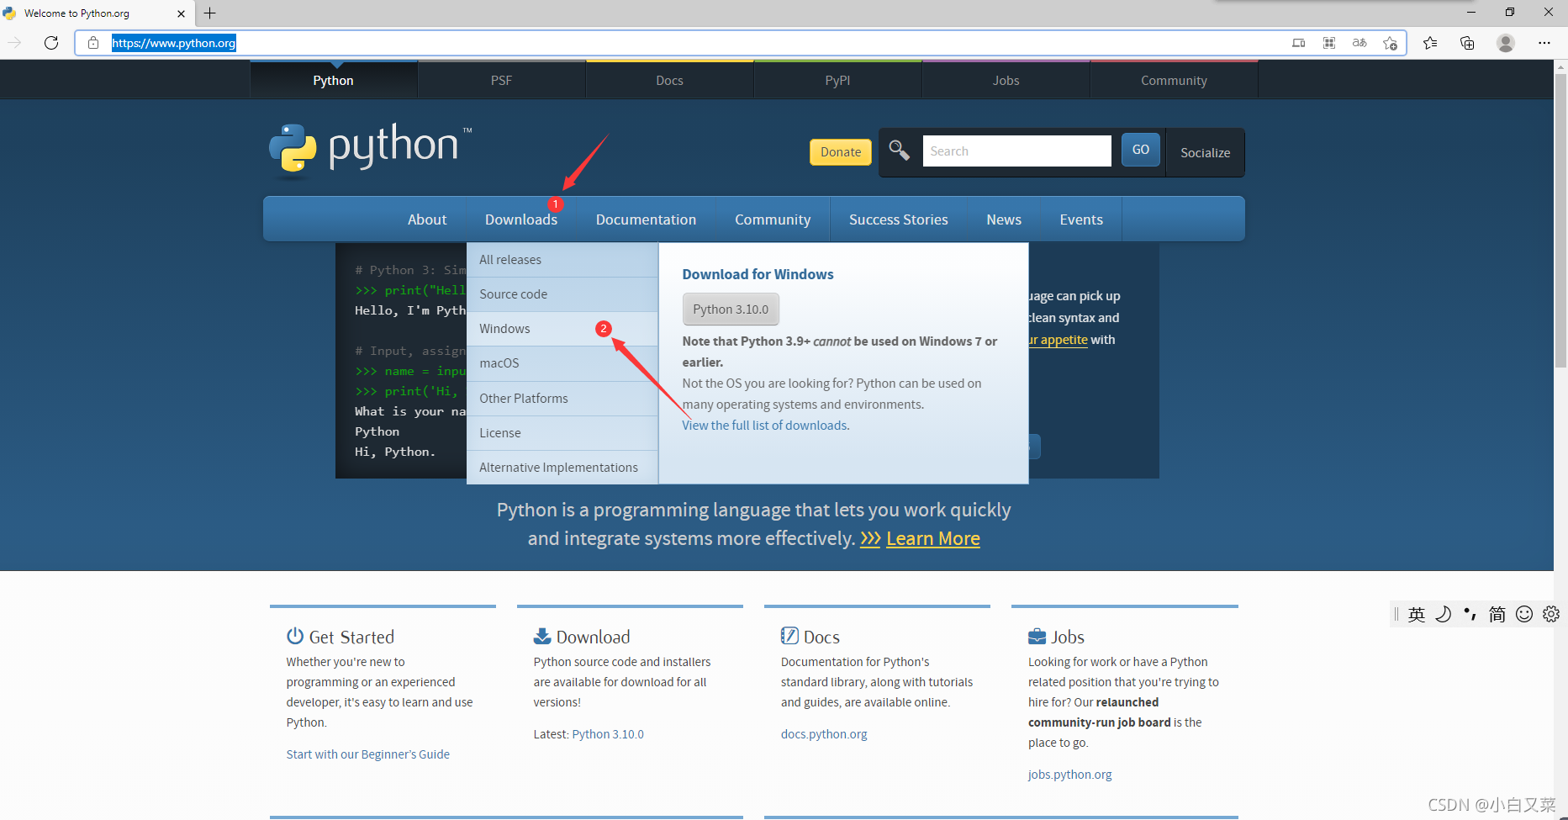Click the site lock icon in address bar
The height and width of the screenshot is (820, 1568).
click(x=93, y=43)
